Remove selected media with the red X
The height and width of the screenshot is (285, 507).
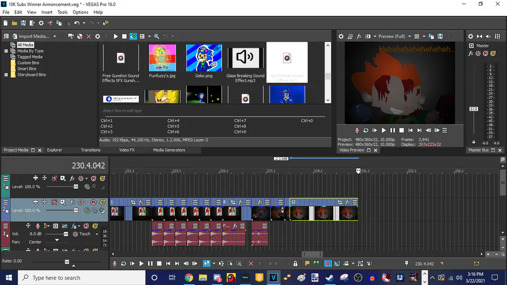click(x=88, y=37)
